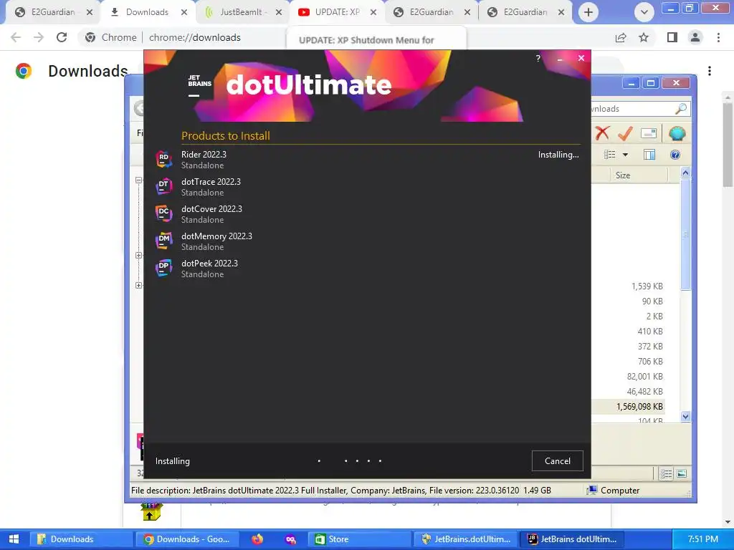Expand the middle tree node in file manager
Image resolution: width=734 pixels, height=550 pixels.
tap(138, 256)
